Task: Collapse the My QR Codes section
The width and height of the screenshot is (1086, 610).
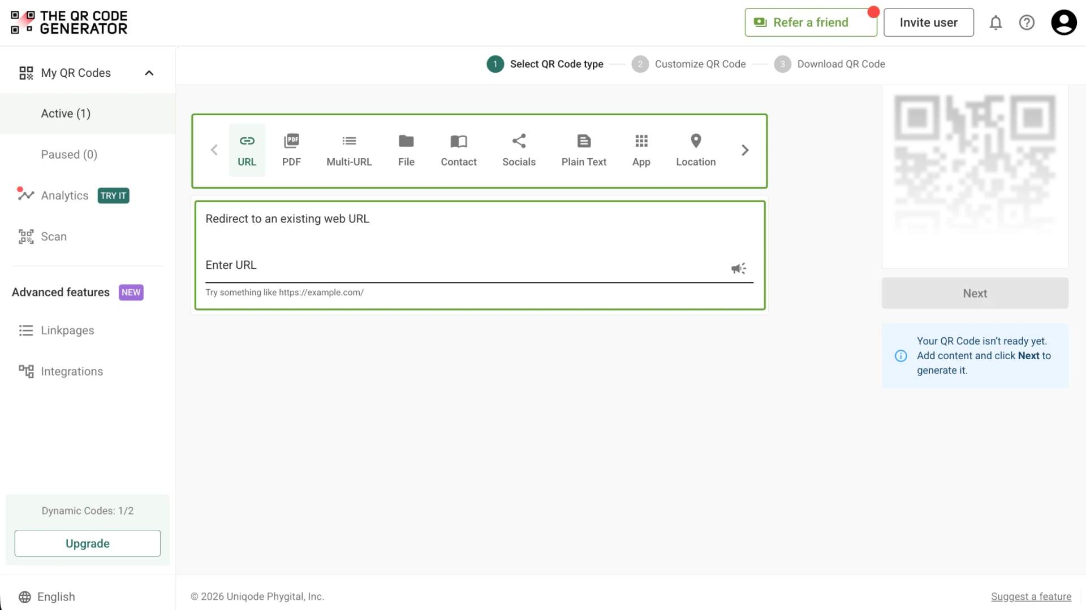Action: pos(149,73)
